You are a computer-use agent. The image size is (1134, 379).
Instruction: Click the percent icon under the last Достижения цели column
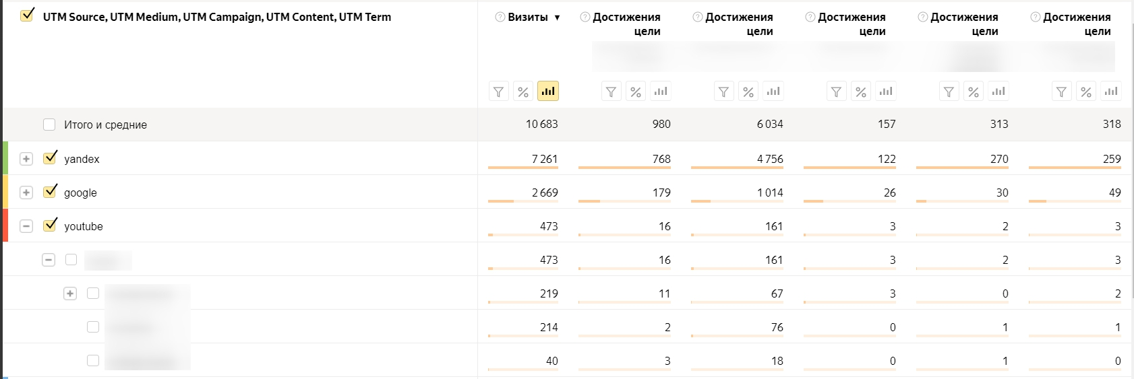click(1086, 92)
